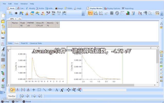The height and width of the screenshot is (103, 164).
Task: Choose the overlay spectra display mode icon
Action: click(96, 13)
